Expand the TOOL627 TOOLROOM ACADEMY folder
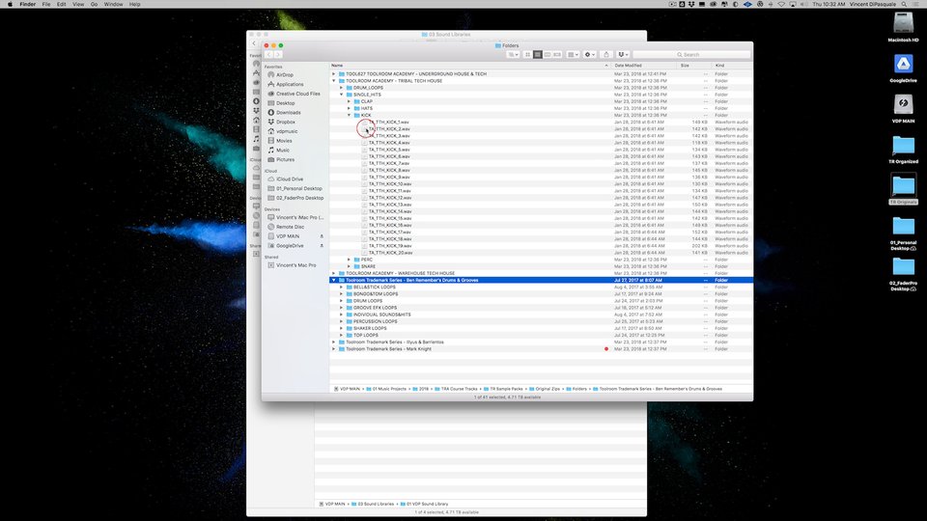Image resolution: width=927 pixels, height=521 pixels. coord(334,74)
